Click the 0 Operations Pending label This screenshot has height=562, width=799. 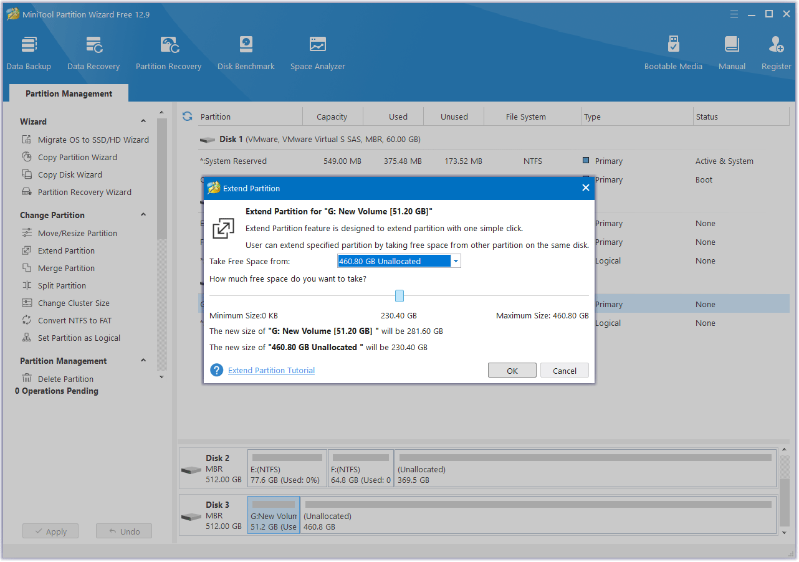57,391
